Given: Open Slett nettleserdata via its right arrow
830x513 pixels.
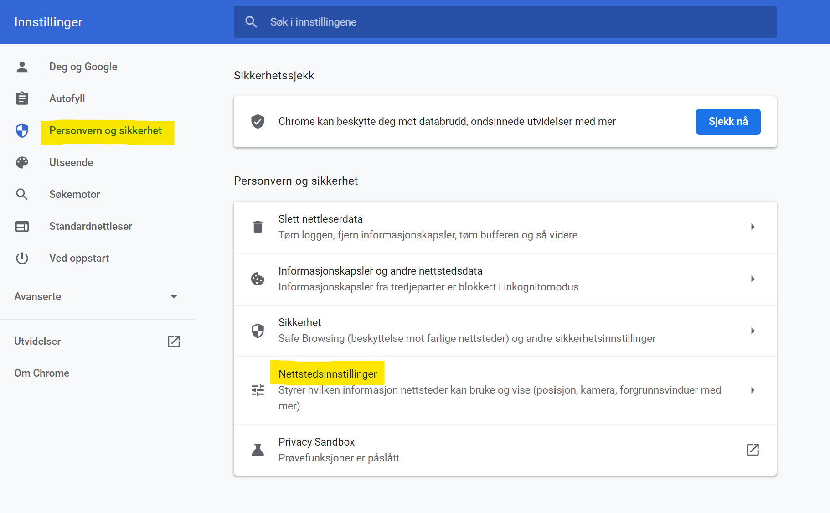Looking at the screenshot, I should coord(753,227).
